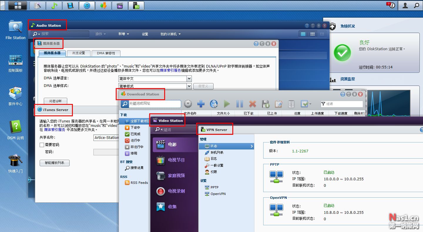Switch Audio Station to grid view
Image resolution: width=423 pixels, height=232 pixels.
pyautogui.click(x=313, y=34)
